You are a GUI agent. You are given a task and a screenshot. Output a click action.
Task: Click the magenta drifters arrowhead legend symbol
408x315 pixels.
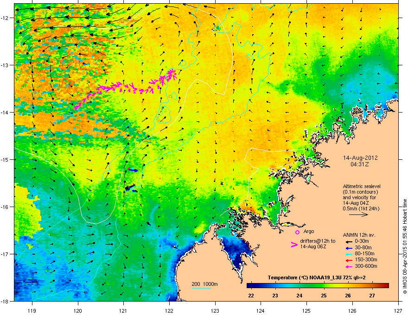click(x=294, y=245)
